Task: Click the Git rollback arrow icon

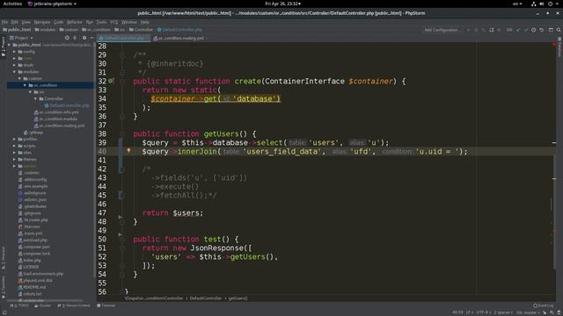Action: click(542, 30)
